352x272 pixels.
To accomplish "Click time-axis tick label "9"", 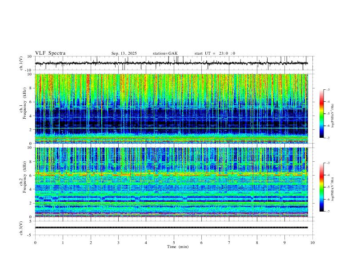I will (x=284, y=243).
